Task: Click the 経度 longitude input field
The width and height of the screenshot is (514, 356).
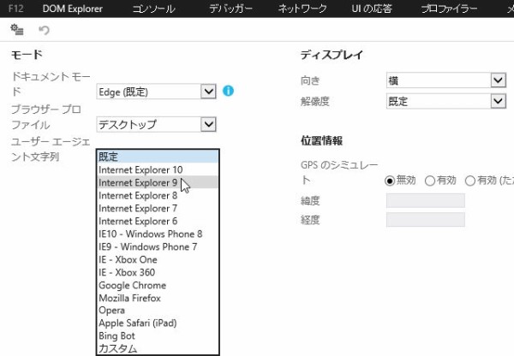Action: 426,219
